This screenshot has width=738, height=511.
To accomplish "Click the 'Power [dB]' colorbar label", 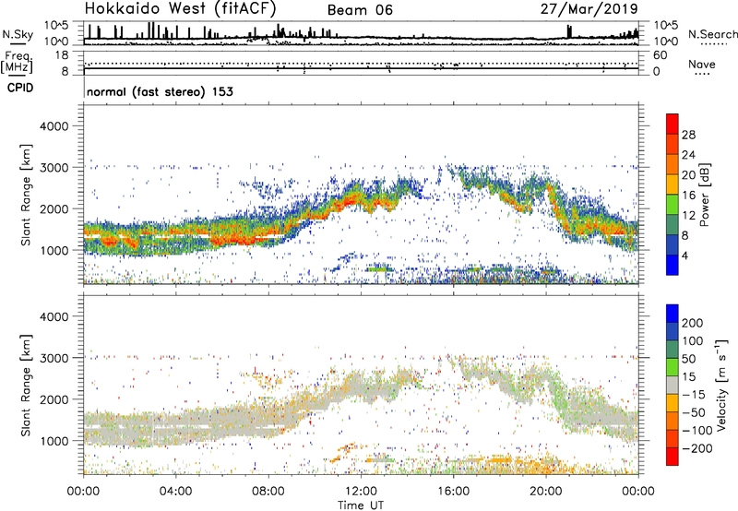I will coord(704,195).
